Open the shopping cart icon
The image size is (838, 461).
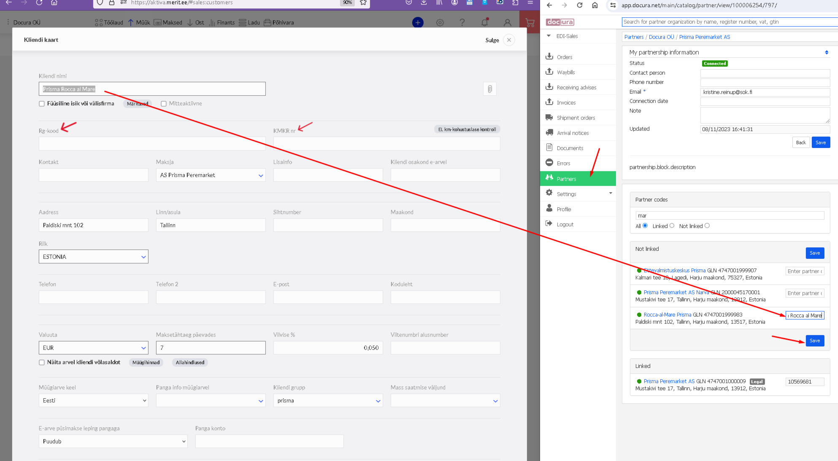tap(530, 22)
